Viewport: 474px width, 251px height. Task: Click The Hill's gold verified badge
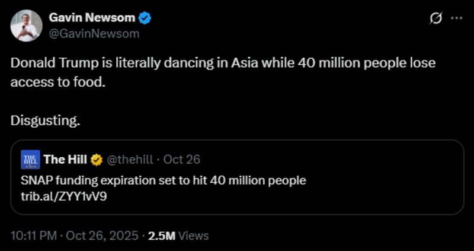(97, 160)
